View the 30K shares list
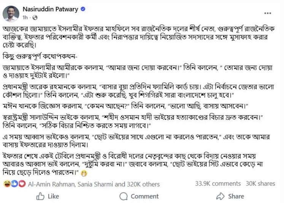The image size is (284, 203). tap(260, 184)
